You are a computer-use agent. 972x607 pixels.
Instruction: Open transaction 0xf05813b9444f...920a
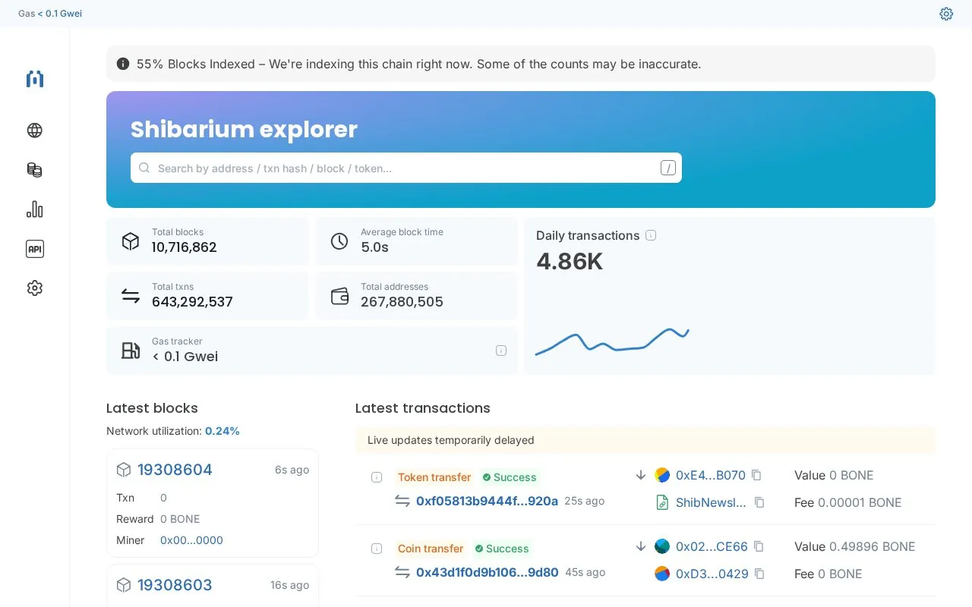[487, 501]
